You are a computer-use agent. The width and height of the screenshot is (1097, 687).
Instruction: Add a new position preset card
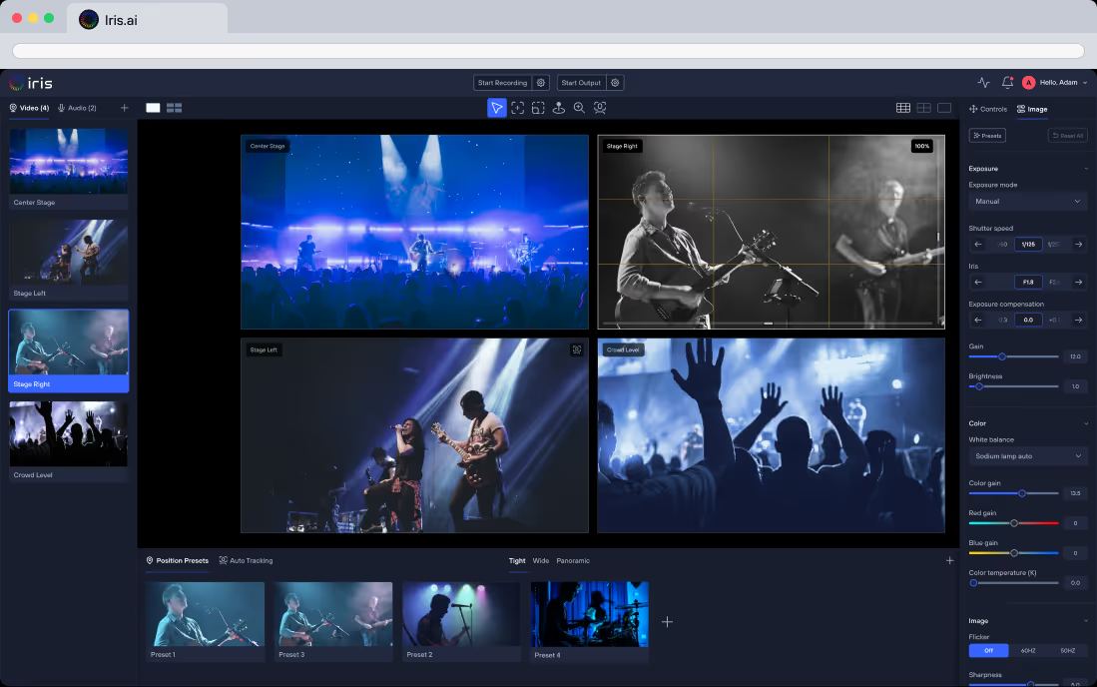[x=667, y=622]
